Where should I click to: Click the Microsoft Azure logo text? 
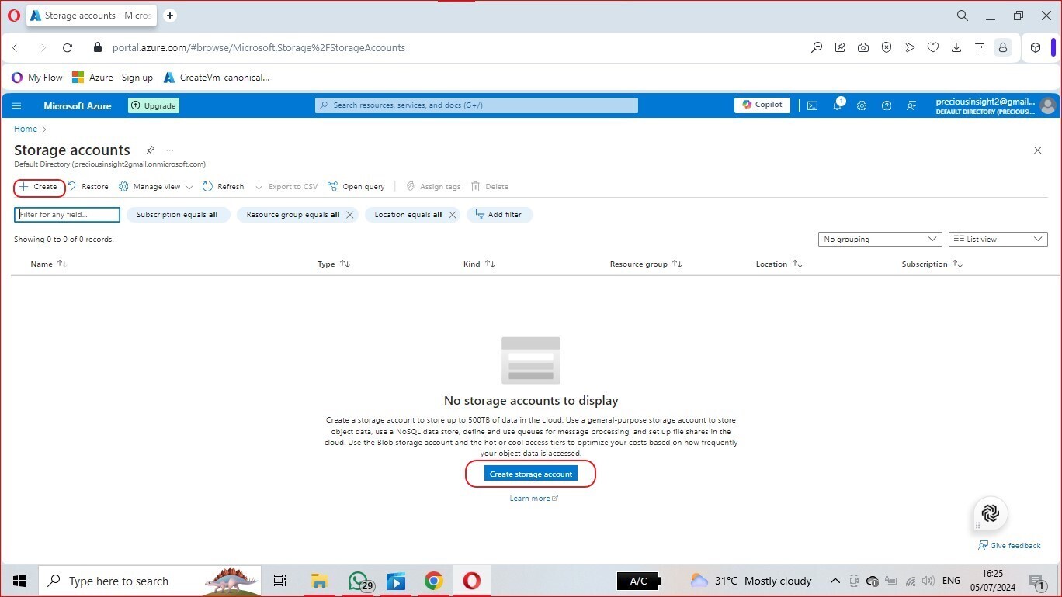pyautogui.click(x=78, y=105)
